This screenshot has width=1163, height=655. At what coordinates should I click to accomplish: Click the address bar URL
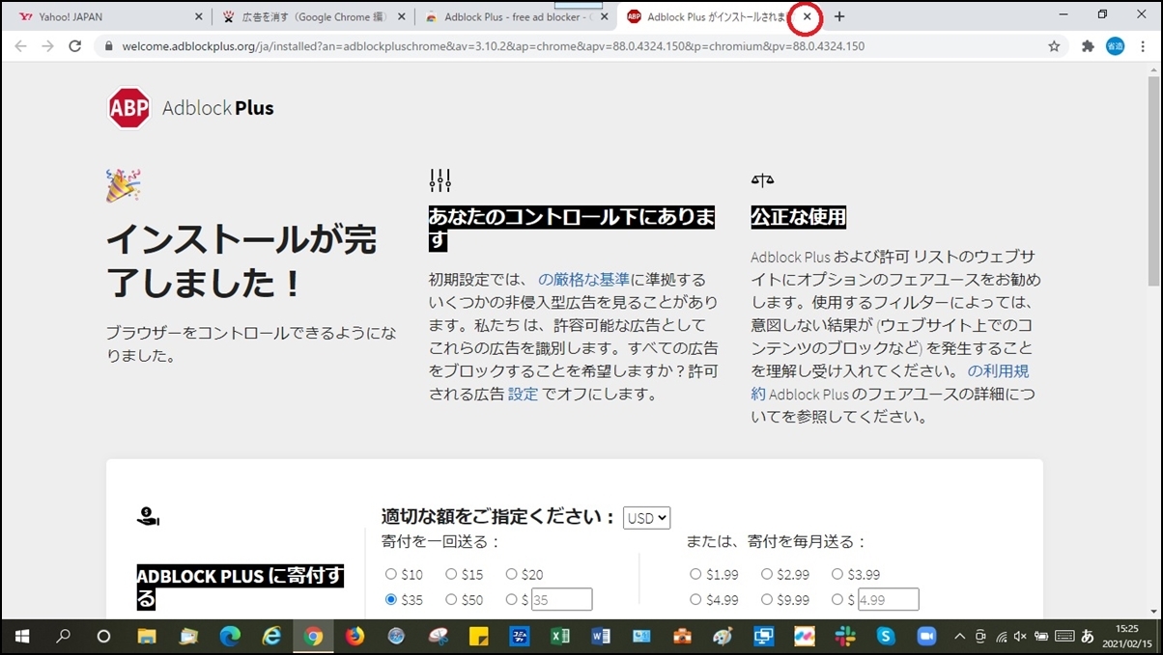493,46
